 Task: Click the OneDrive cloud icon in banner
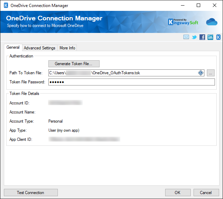coord(212,22)
